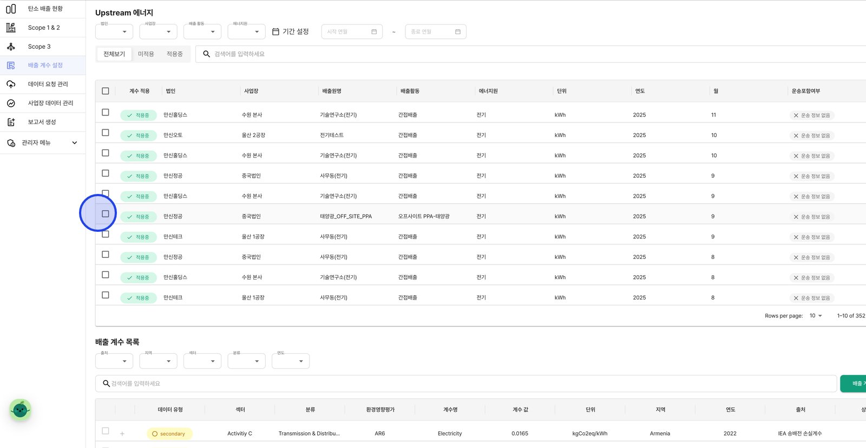Click the Scope 1 & 2 factory icon

coord(11,28)
